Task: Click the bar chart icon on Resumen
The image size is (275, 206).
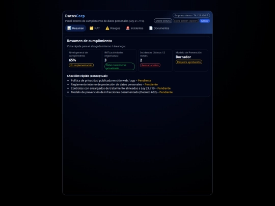Action: [69, 28]
